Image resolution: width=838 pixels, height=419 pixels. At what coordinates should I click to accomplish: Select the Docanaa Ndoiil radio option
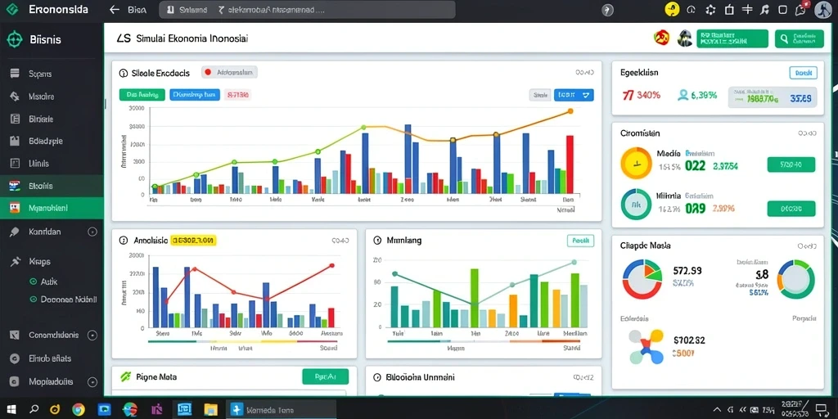click(33, 300)
